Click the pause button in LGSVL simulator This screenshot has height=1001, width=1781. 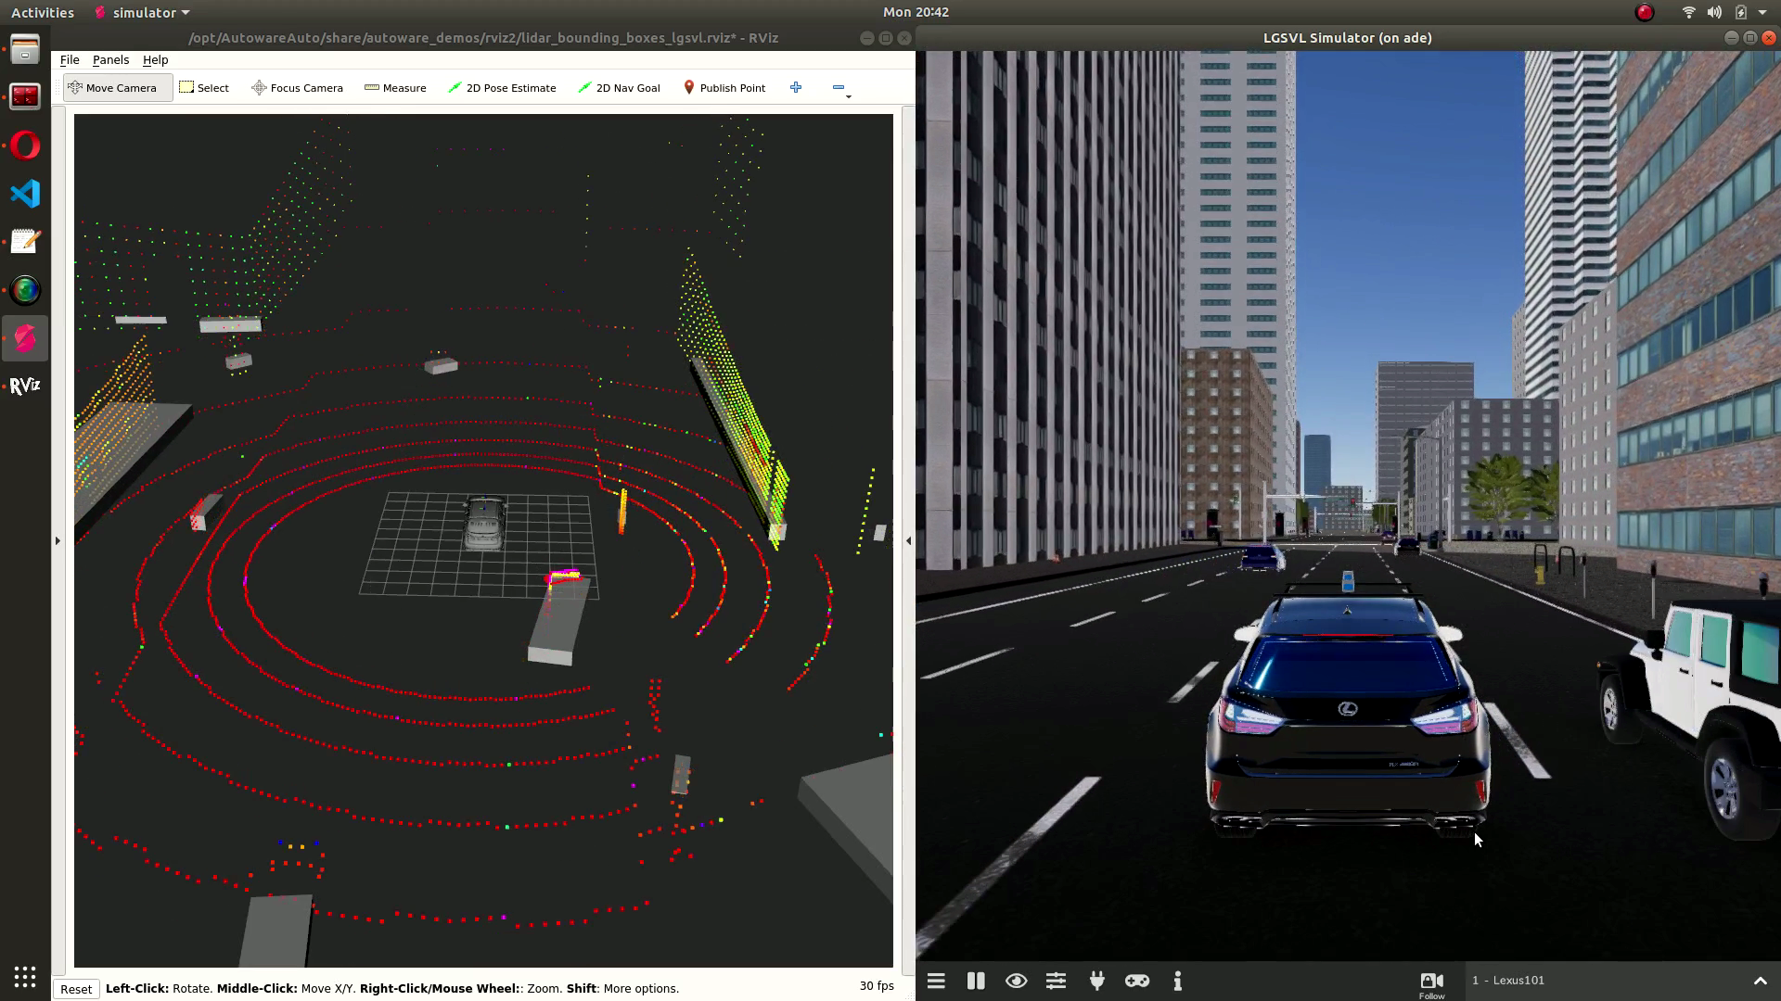[976, 981]
